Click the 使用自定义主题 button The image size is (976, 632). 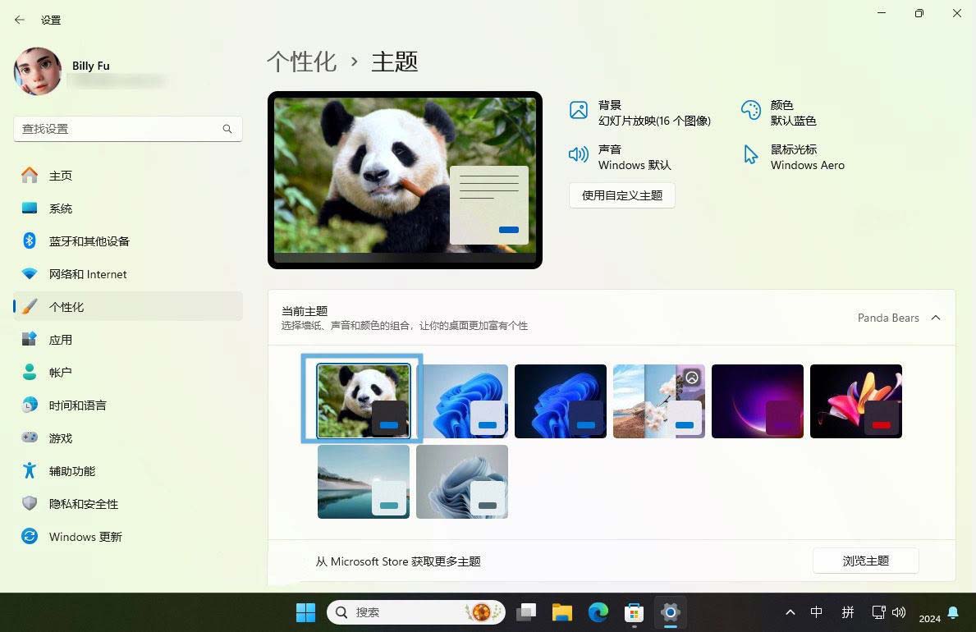[621, 195]
